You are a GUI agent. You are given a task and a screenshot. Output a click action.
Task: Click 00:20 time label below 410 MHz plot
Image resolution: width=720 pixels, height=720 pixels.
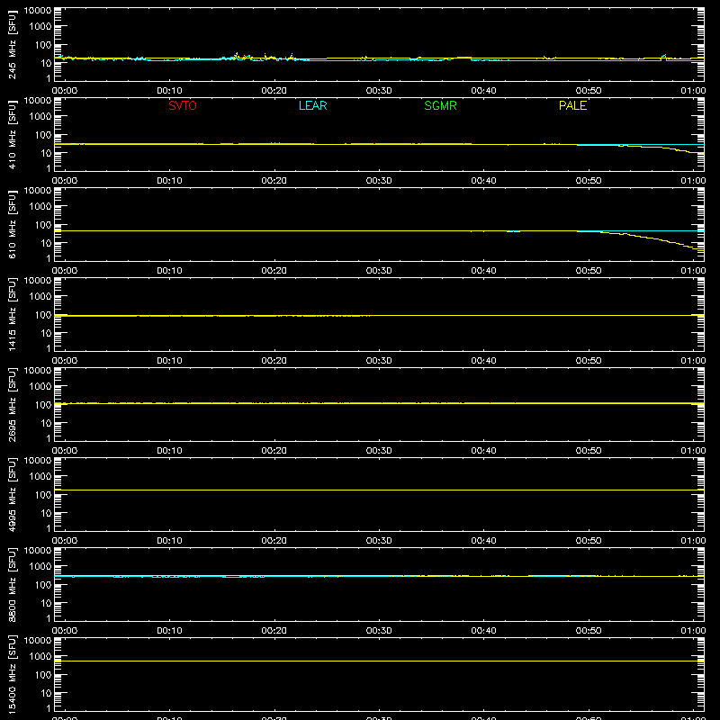pyautogui.click(x=274, y=181)
